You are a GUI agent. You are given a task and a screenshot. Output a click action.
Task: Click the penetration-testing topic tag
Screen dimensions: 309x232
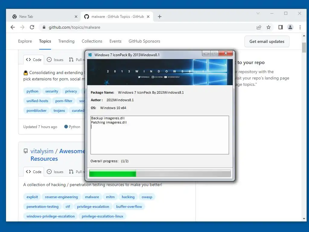click(42, 207)
